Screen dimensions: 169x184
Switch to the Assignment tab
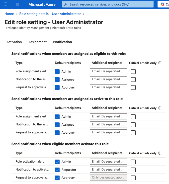[37, 42]
